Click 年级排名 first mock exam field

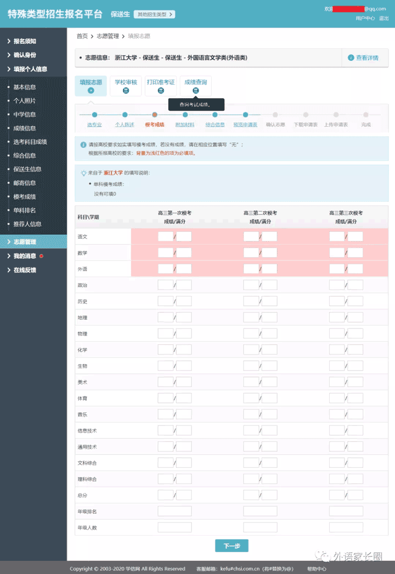[x=175, y=511]
